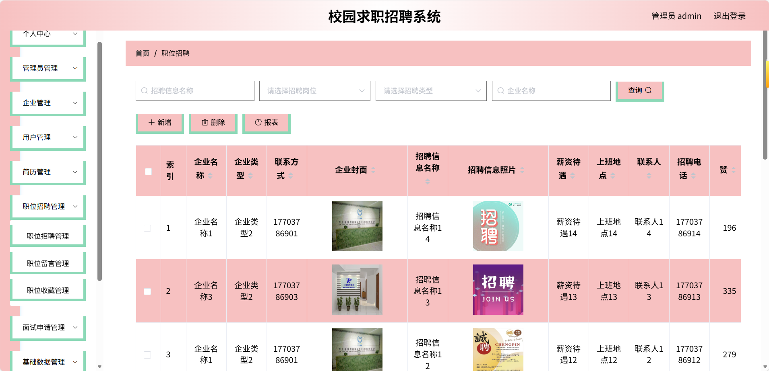Click the sort arrows beside 招聘电话 header
Screen dimensions: 769x371
tap(693, 176)
